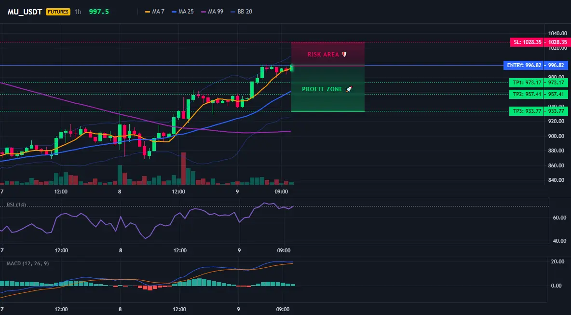Click the 40.00 RSI axis label
The image size is (571, 315).
coord(559,241)
